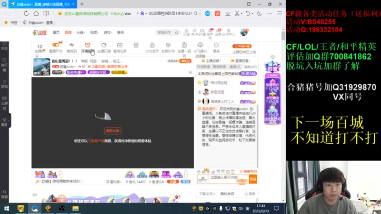
Task: Open Windows Start menu
Action: click(7, 208)
